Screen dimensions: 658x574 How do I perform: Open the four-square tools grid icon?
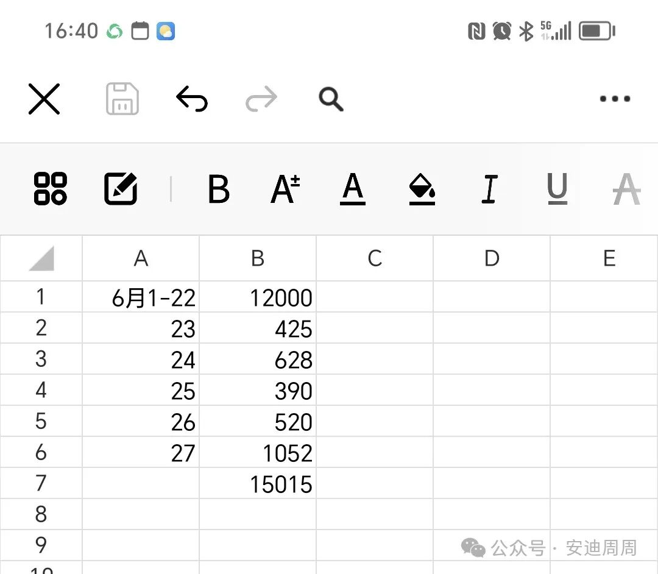[51, 188]
